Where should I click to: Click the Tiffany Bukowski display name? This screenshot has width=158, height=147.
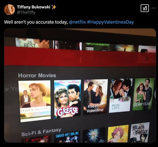[x=34, y=7]
